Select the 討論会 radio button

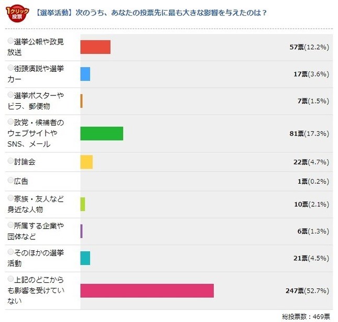pyautogui.click(x=10, y=162)
